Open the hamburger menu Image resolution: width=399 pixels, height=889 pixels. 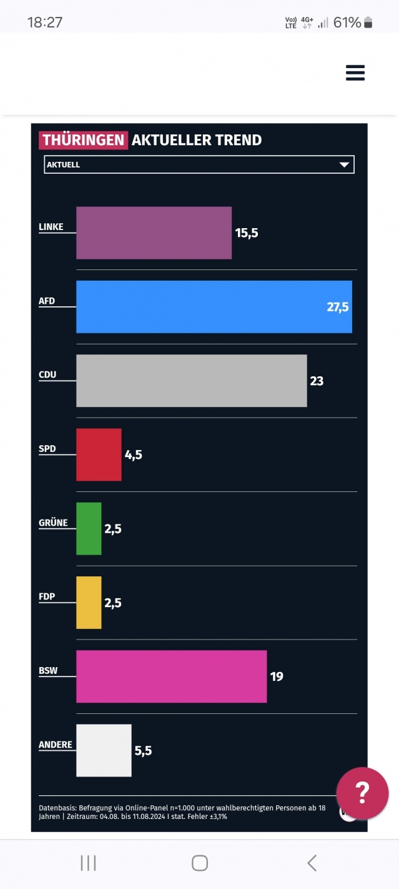coord(355,73)
